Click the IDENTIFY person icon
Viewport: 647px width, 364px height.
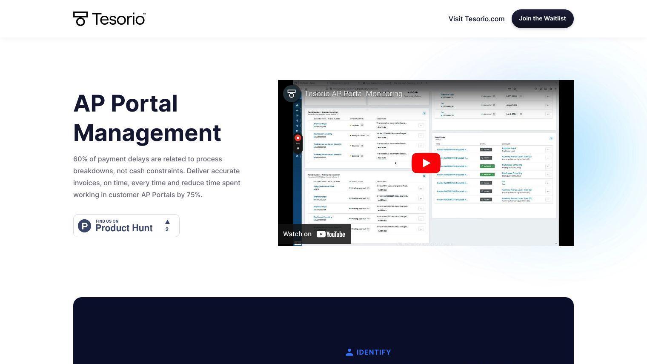[349, 352]
